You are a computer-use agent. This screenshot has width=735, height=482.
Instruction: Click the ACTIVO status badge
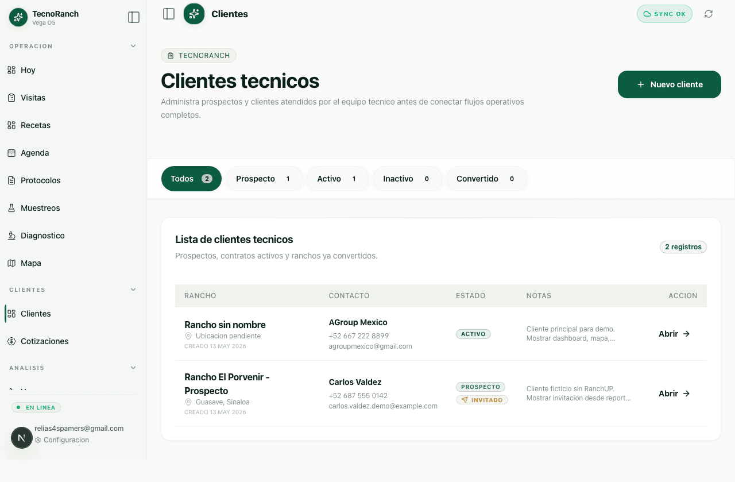tap(473, 334)
